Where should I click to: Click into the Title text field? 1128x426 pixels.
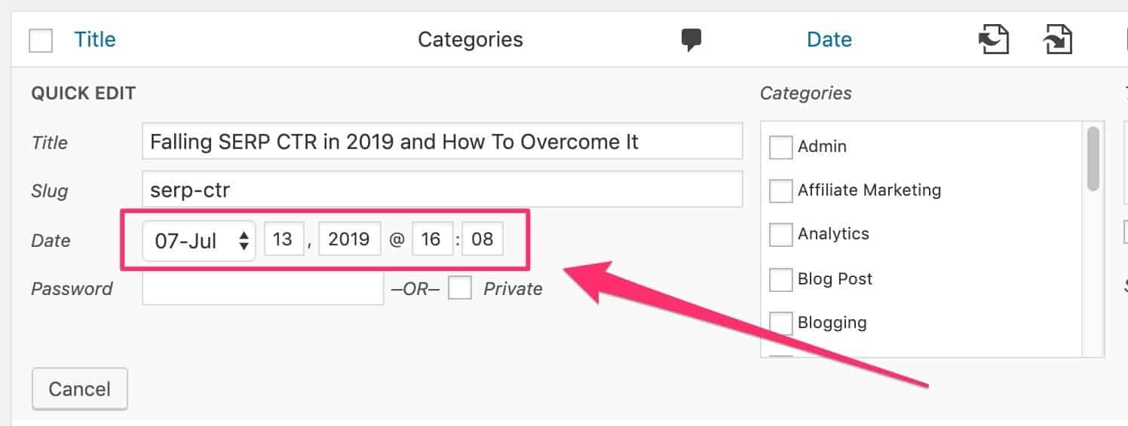tap(442, 141)
